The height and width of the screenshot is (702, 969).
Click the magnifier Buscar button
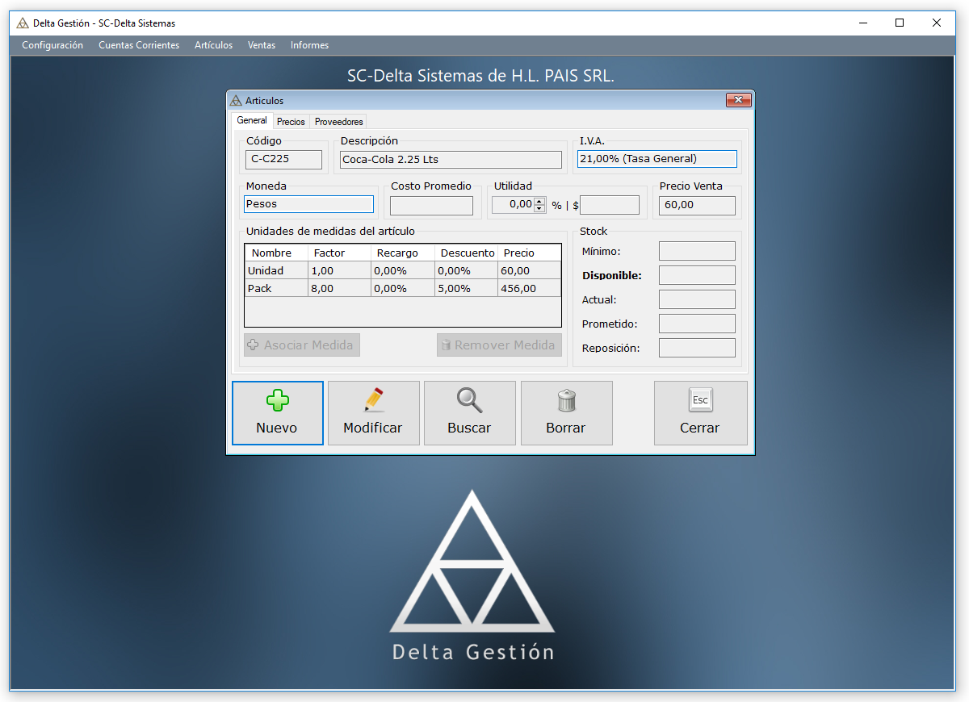(x=470, y=413)
